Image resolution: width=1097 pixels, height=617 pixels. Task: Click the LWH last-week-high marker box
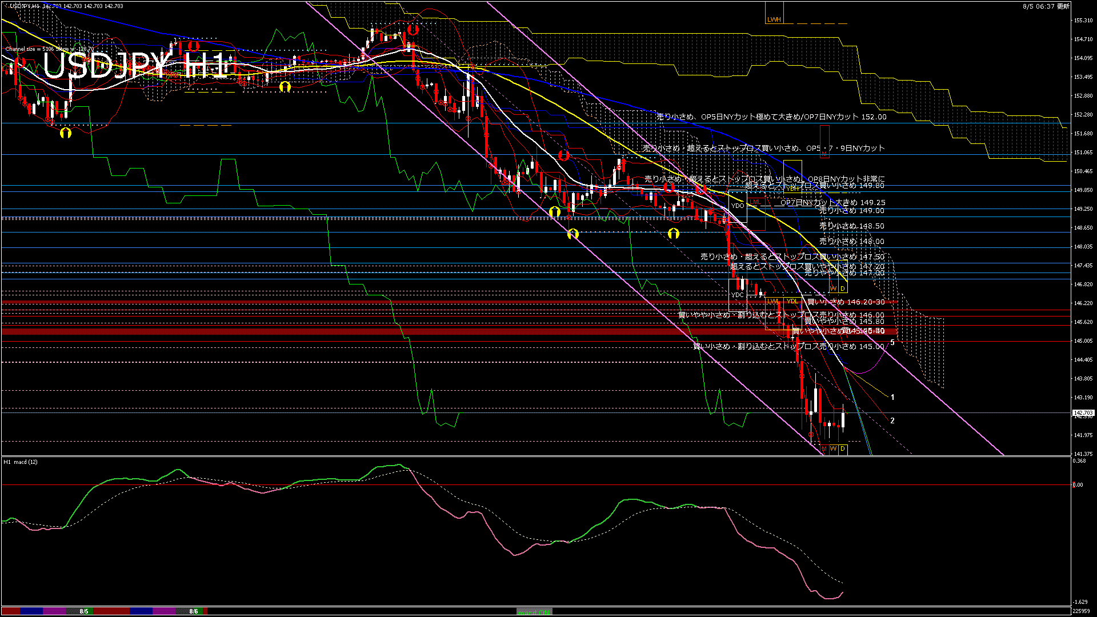click(774, 19)
